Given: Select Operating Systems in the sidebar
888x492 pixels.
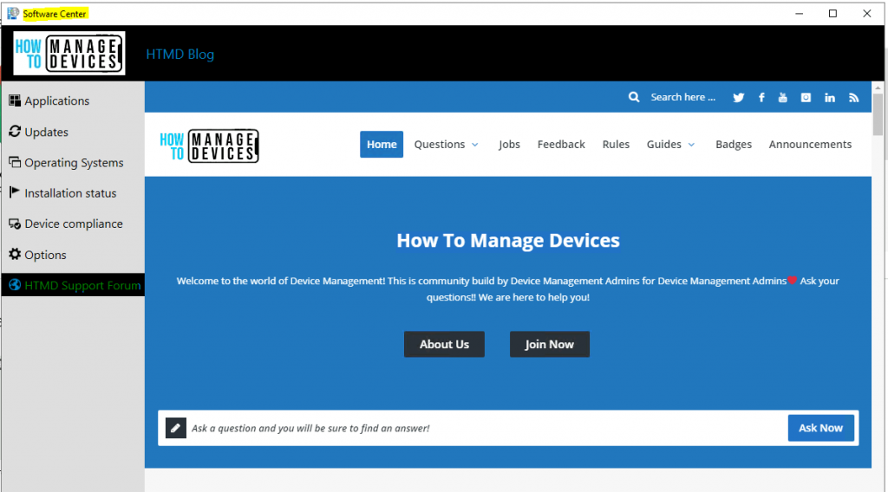Looking at the screenshot, I should tap(66, 162).
